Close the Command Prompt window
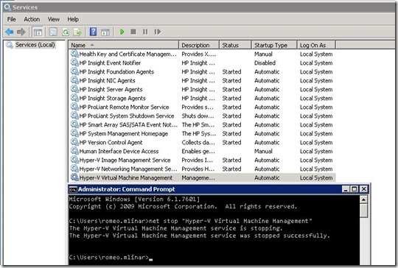Image resolution: width=398 pixels, height=268 pixels. (x=364, y=189)
